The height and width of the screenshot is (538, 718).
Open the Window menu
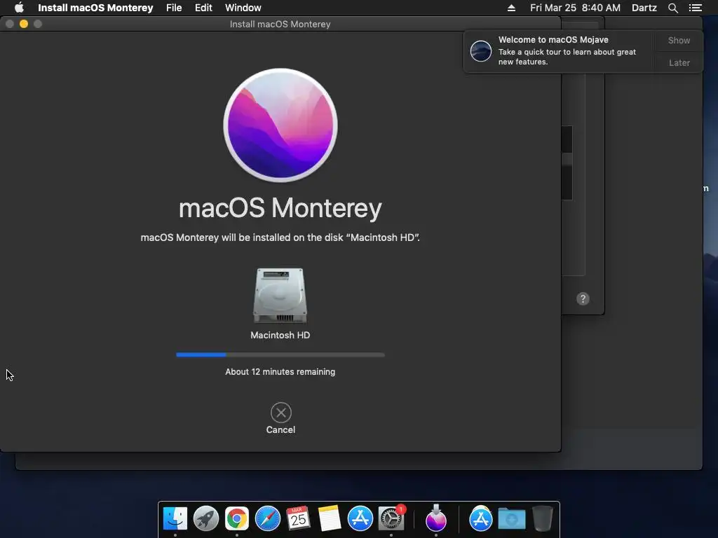(243, 8)
